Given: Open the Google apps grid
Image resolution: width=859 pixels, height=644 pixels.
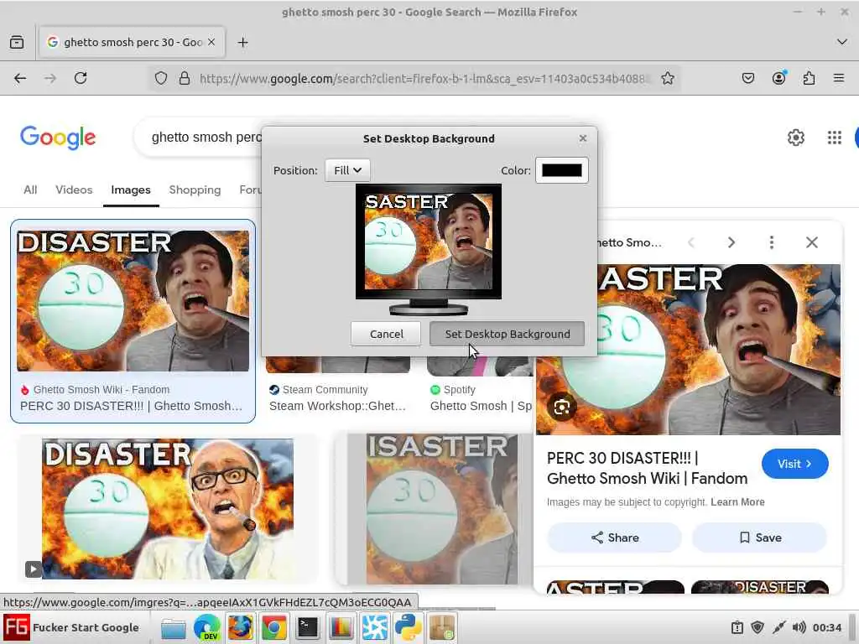Looking at the screenshot, I should [x=835, y=137].
